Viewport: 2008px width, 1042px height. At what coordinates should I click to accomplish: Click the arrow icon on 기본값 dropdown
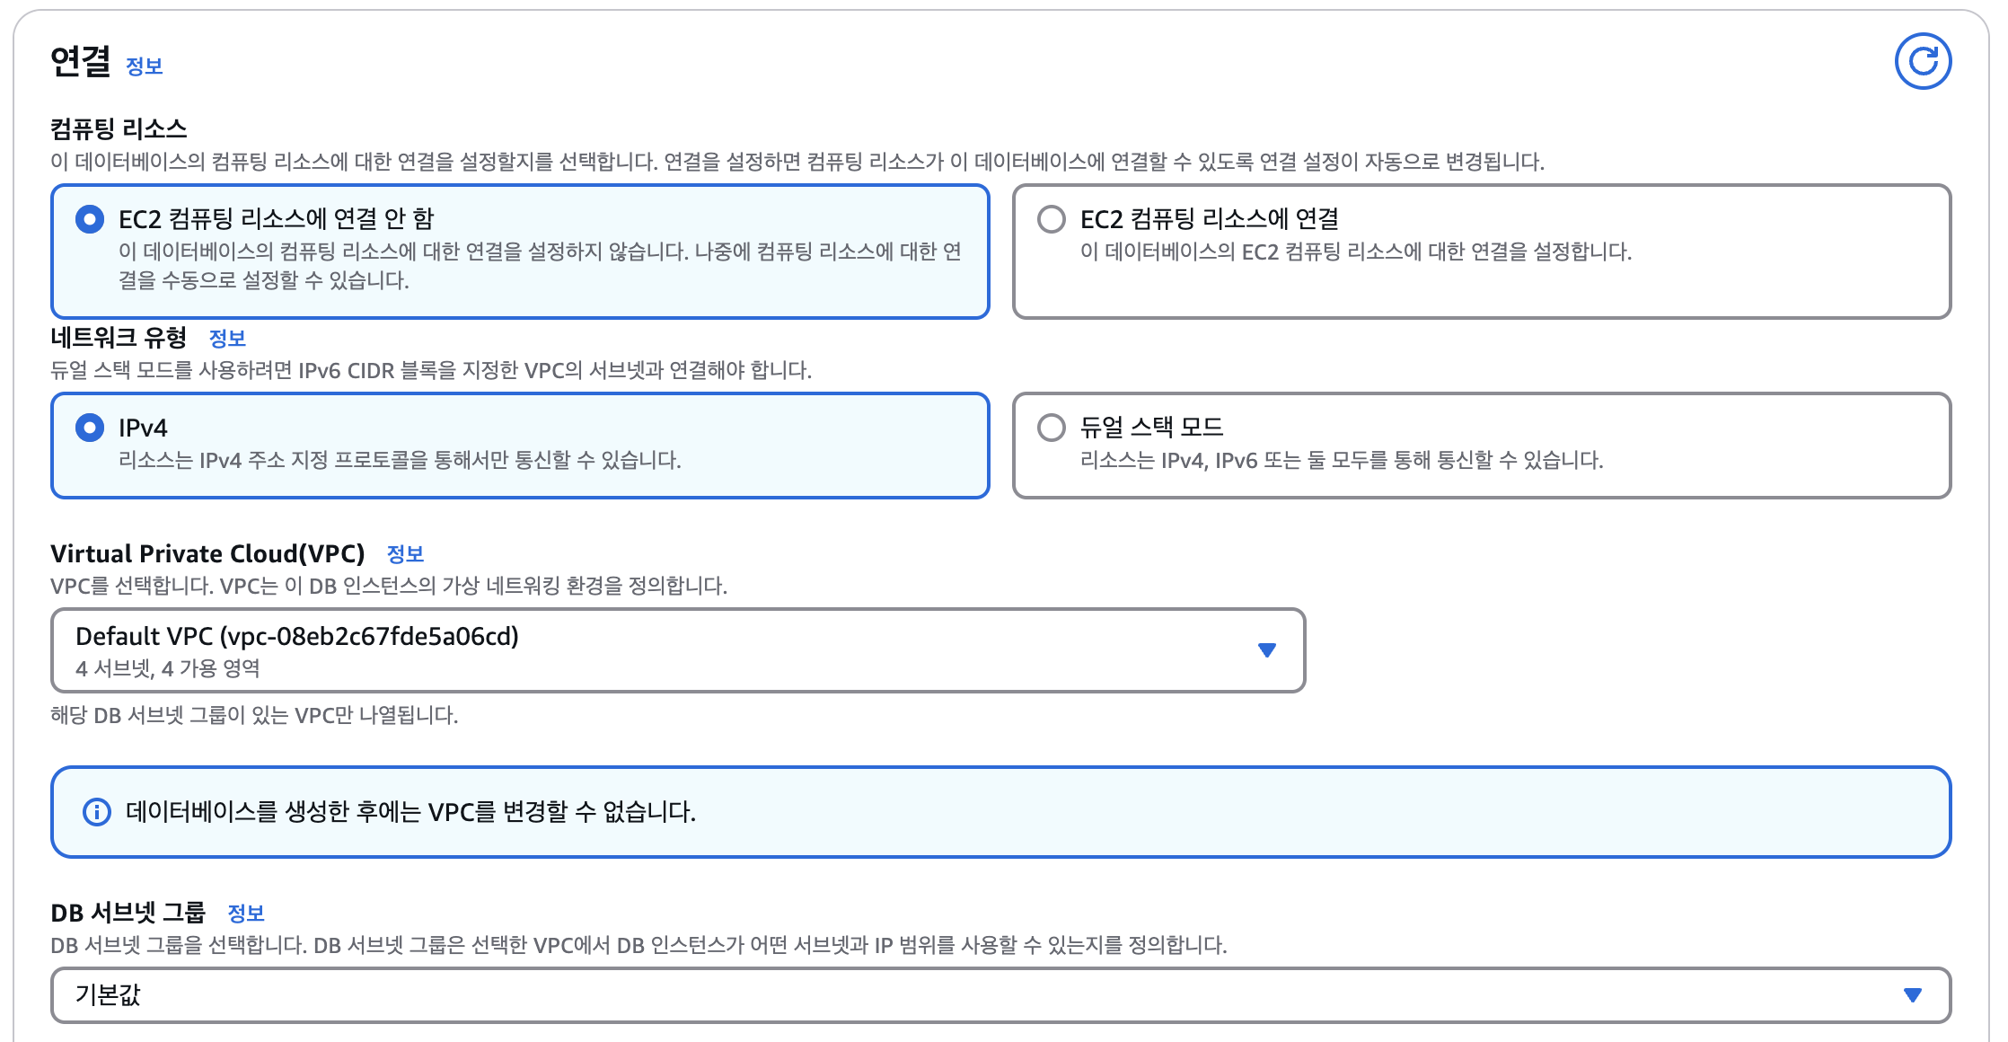point(1912,995)
